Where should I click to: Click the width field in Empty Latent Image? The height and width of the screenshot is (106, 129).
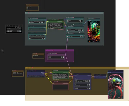coord(56,56)
